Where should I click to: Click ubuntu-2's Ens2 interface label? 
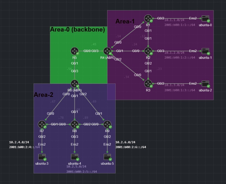click(193, 83)
